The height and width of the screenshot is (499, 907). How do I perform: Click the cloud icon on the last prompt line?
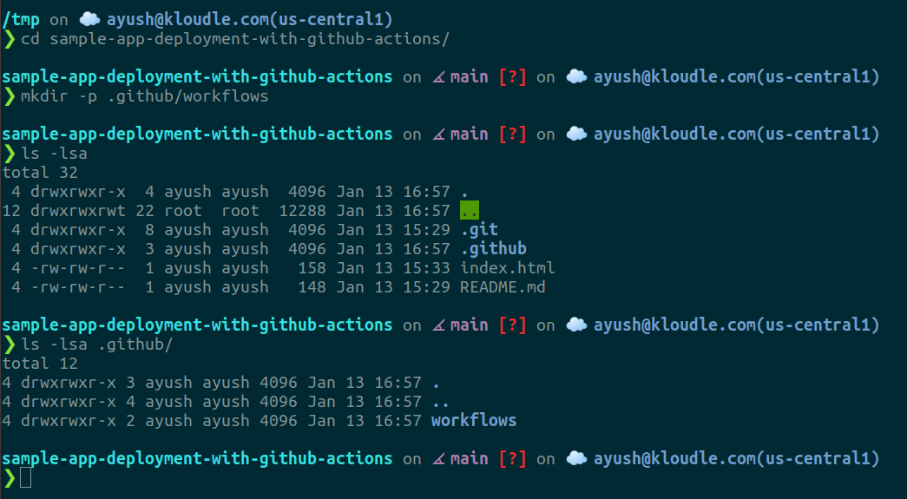click(x=576, y=459)
